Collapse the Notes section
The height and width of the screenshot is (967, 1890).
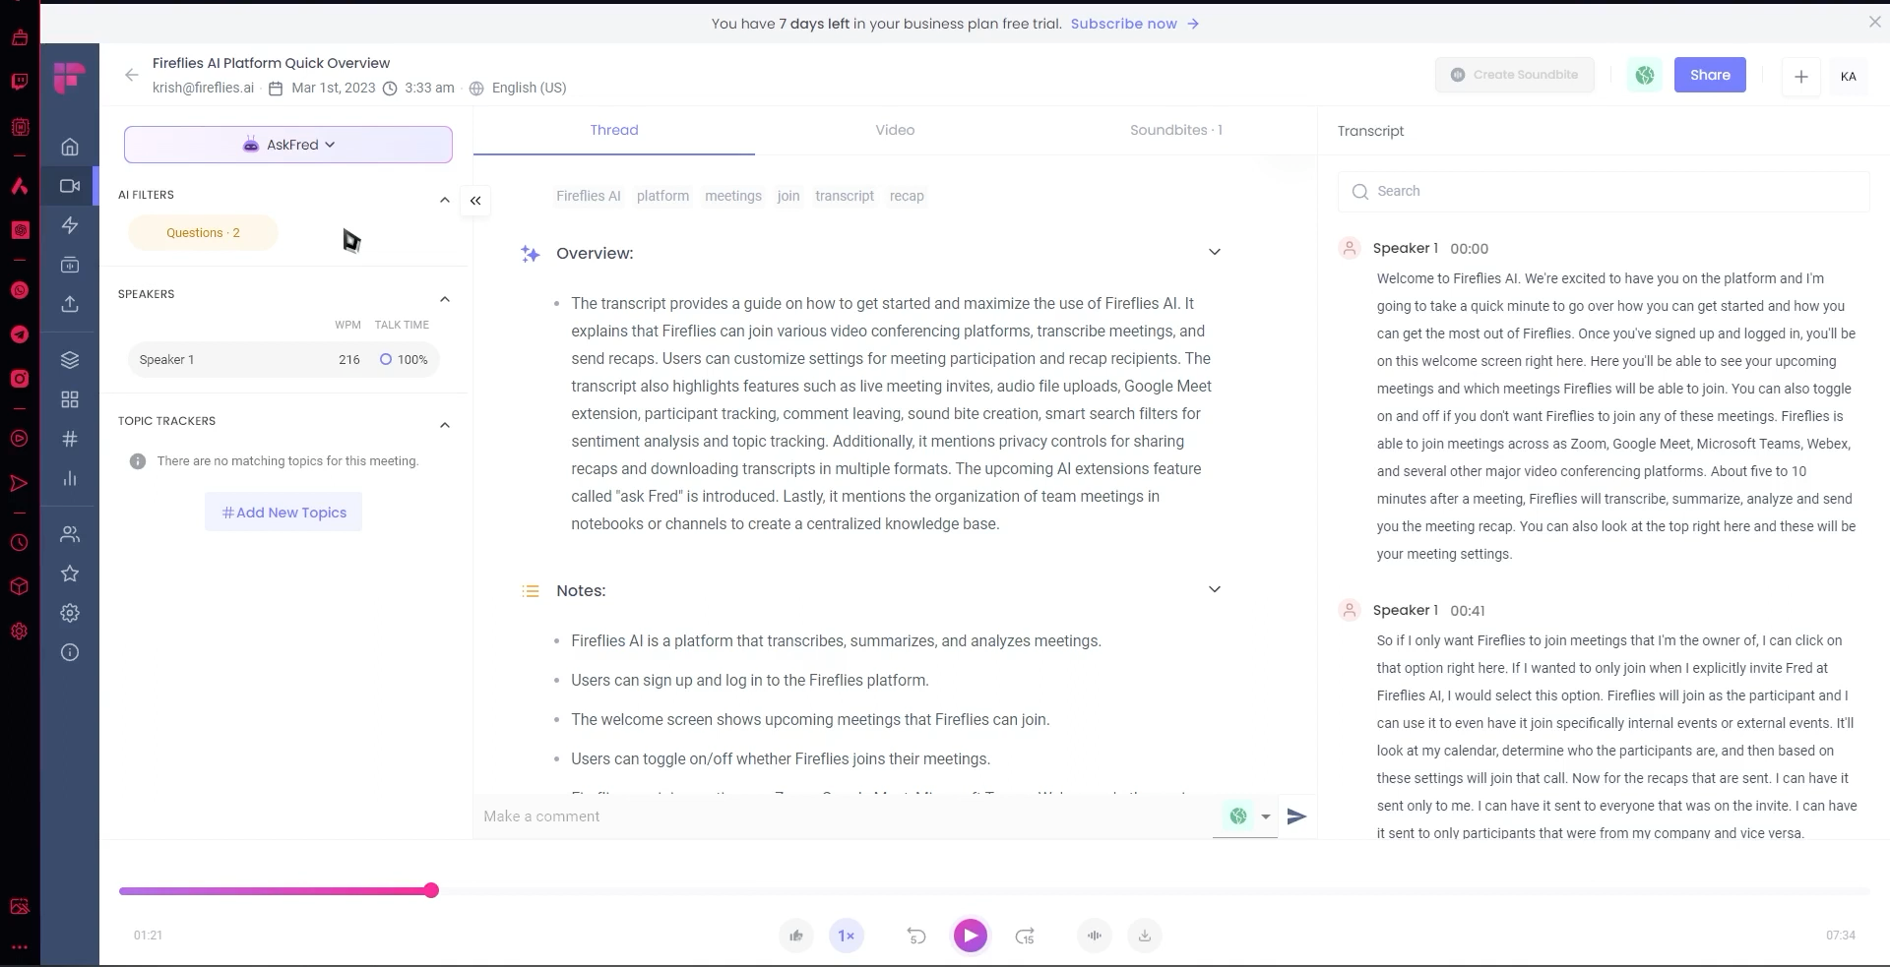(1215, 589)
